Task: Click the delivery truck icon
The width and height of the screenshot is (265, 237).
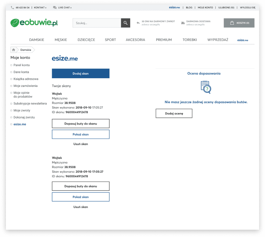Action: coord(183,23)
